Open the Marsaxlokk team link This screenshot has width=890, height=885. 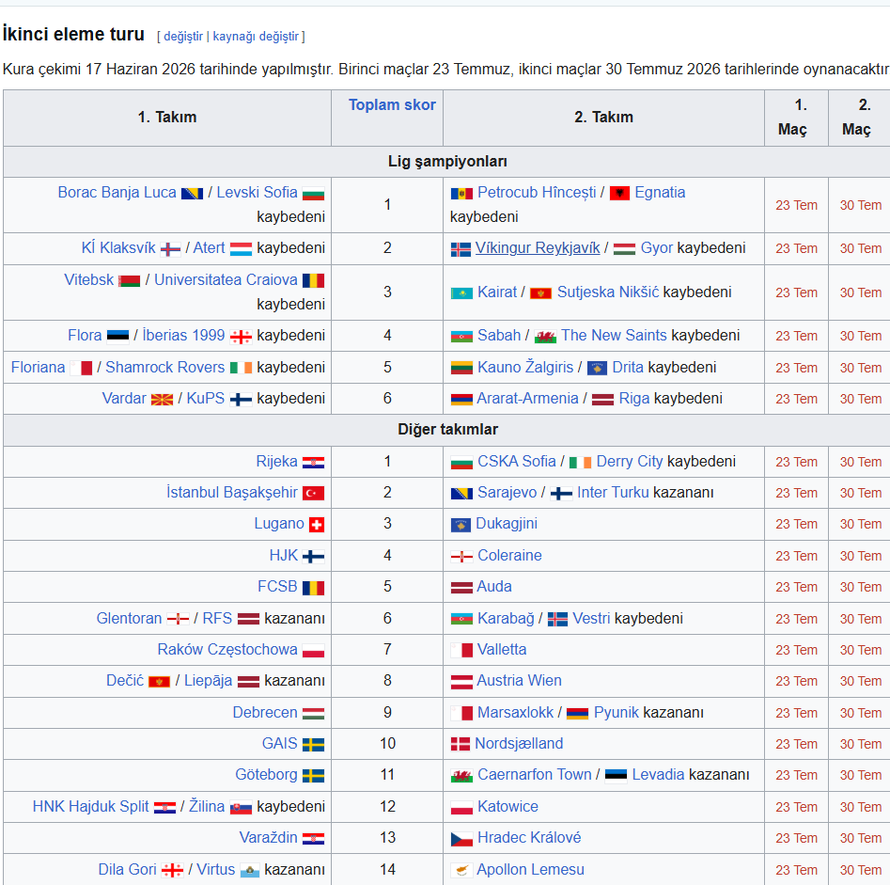point(515,712)
